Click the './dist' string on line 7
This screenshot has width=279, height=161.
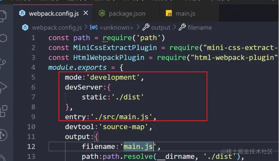click(128, 97)
